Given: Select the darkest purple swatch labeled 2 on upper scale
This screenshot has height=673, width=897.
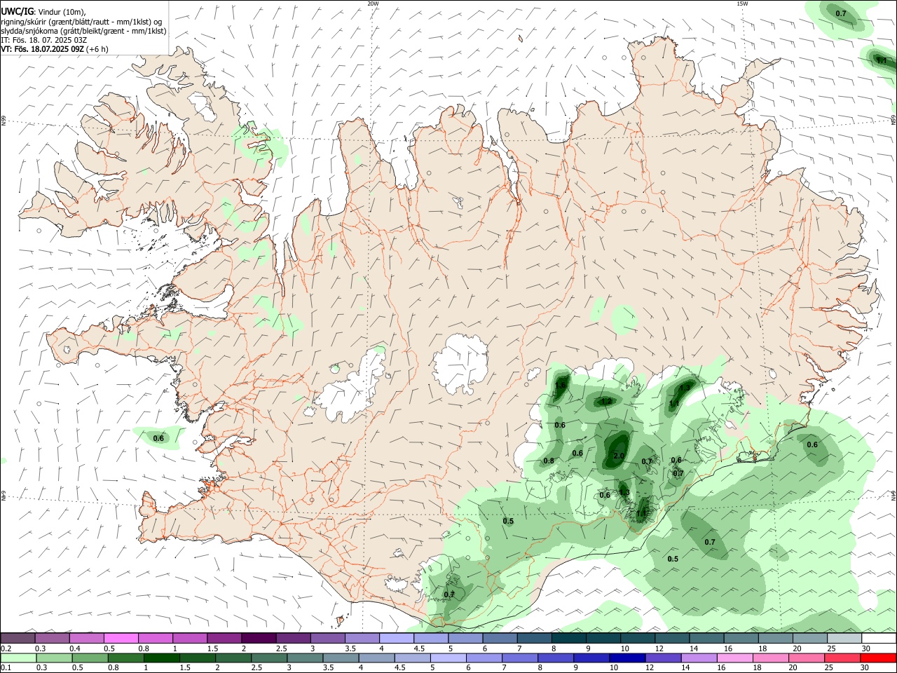Looking at the screenshot, I should [x=259, y=638].
